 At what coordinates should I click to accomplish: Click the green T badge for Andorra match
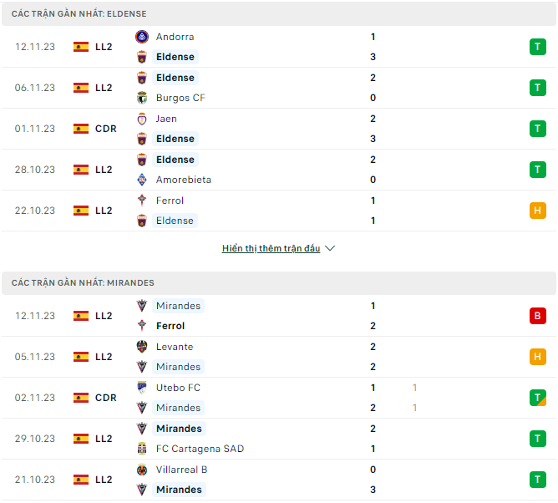click(537, 47)
